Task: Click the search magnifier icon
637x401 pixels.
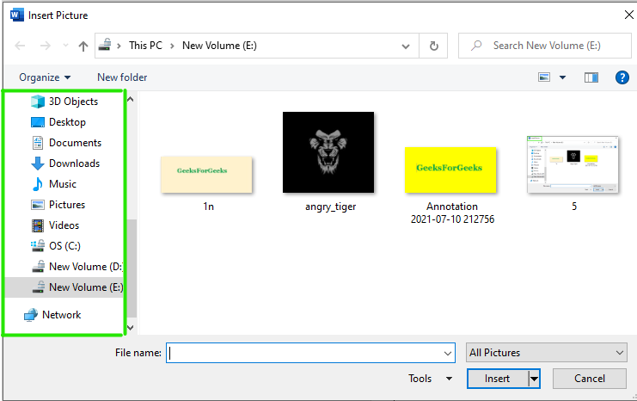Action: [476, 46]
